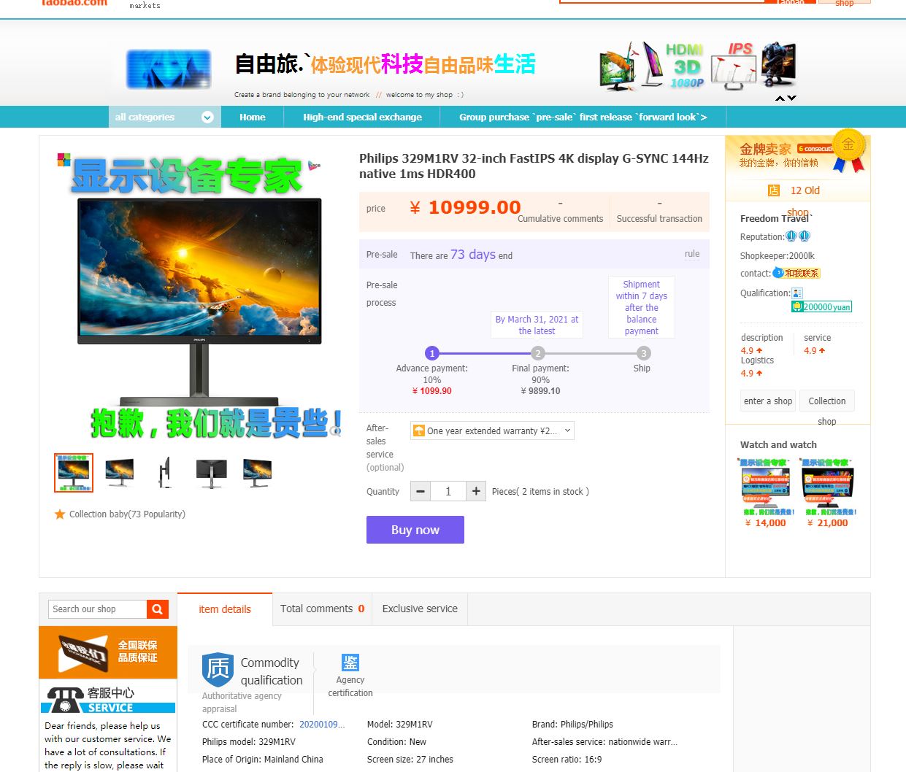Click the price ¥ 10999.00 text
The image size is (906, 772).
pos(465,208)
